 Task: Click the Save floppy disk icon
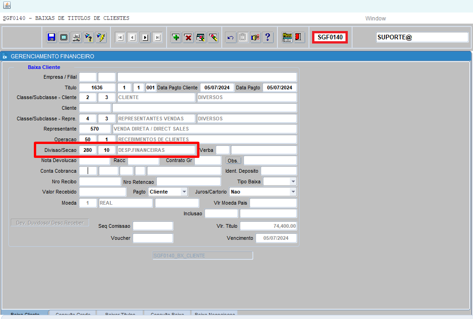point(51,38)
